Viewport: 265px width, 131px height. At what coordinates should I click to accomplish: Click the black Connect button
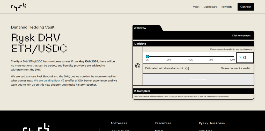click(x=246, y=7)
